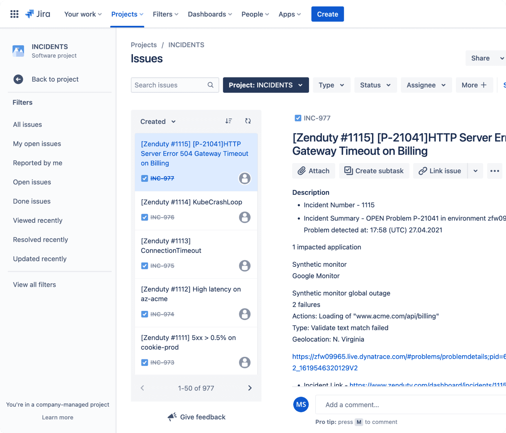Click Back to project

click(55, 79)
